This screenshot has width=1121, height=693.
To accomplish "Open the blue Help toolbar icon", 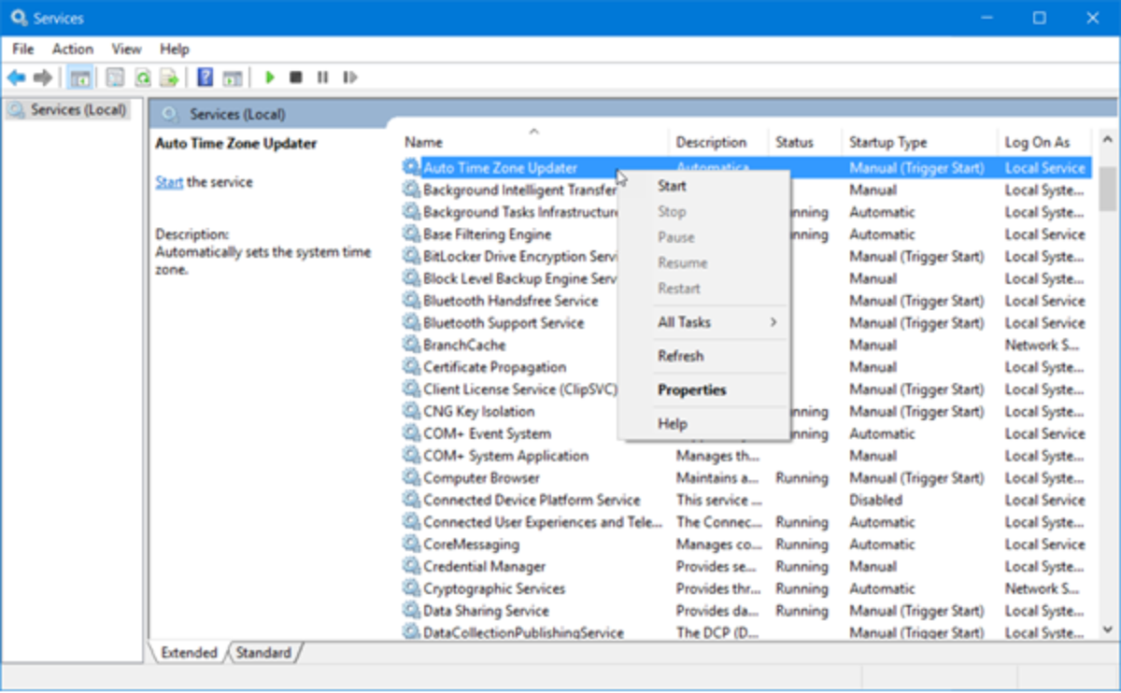I will point(205,78).
